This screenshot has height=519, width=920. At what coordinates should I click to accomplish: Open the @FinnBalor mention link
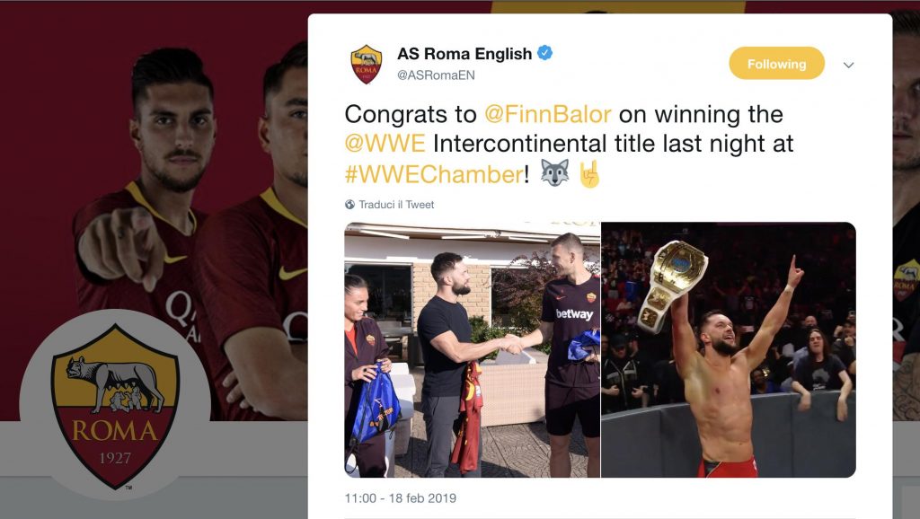pyautogui.click(x=547, y=114)
